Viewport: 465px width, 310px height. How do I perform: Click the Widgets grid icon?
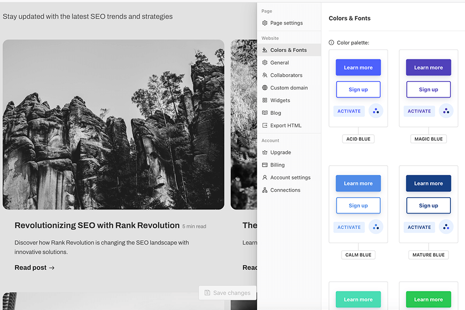pos(265,100)
